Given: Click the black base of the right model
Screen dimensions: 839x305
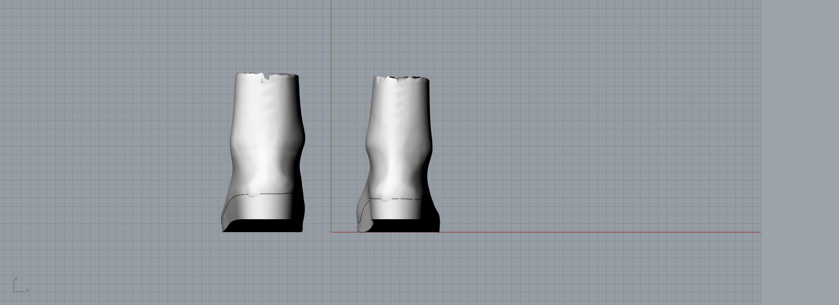Looking at the screenshot, I should pos(404,226).
